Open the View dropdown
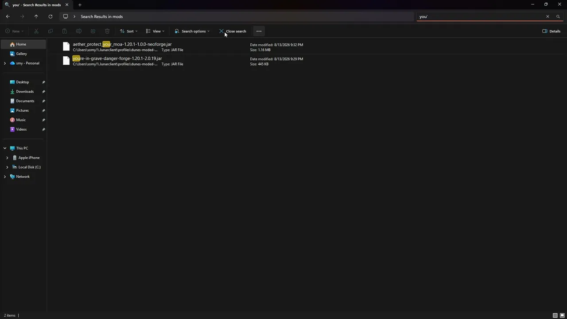This screenshot has width=567, height=319. pos(155,31)
